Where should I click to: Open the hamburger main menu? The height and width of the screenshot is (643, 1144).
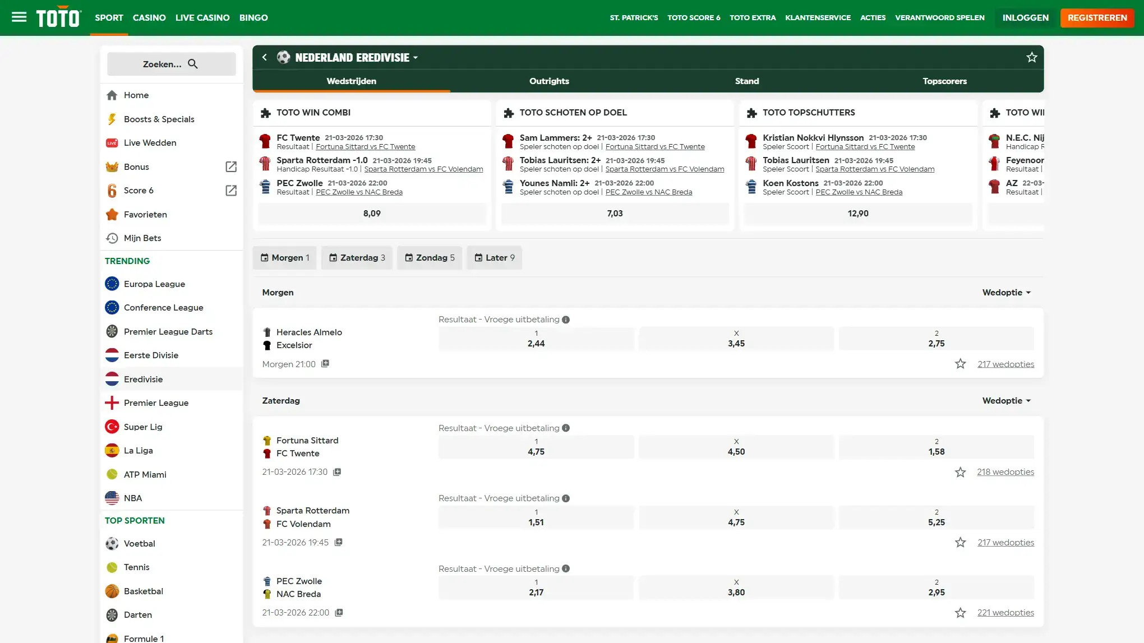point(19,17)
